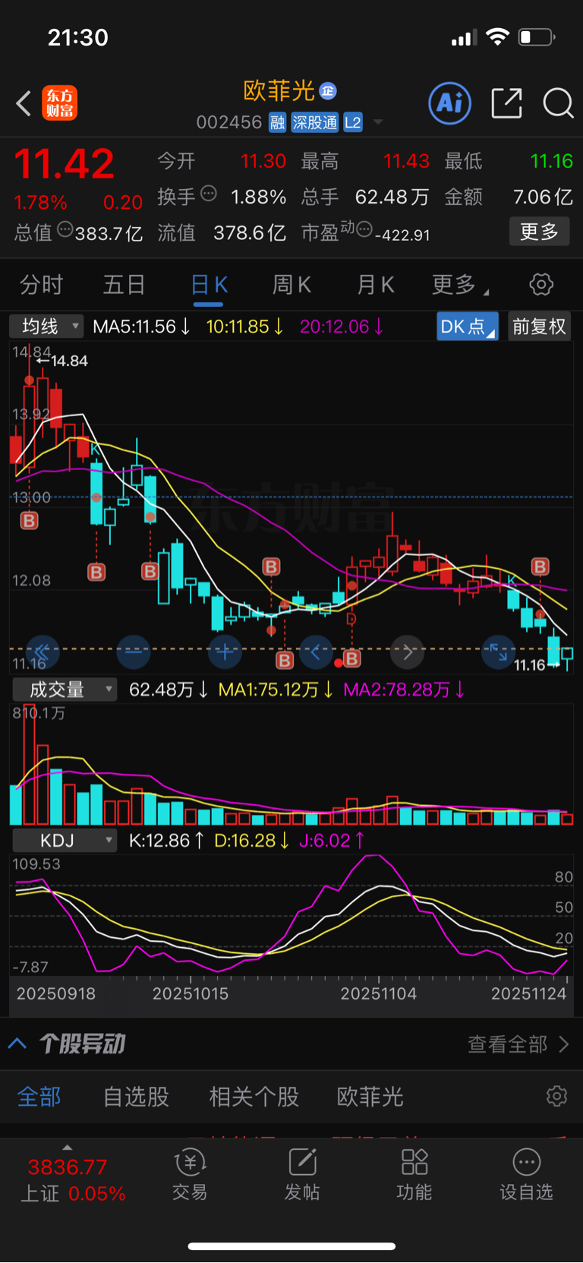The image size is (583, 1263).
Task: Tap the 总值 info icon
Action: [x=65, y=229]
